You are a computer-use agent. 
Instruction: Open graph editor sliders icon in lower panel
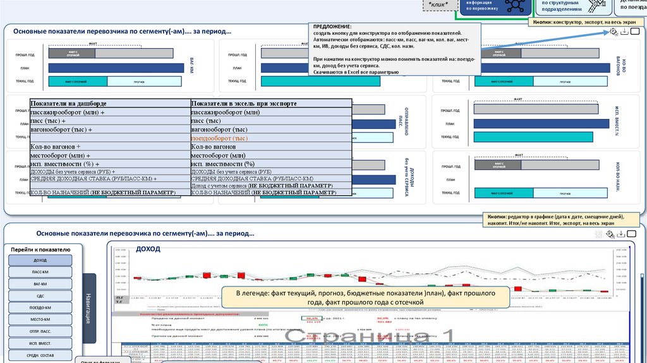point(599,234)
